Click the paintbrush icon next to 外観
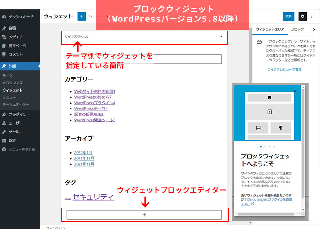This screenshot has width=320, height=229. pyautogui.click(x=4, y=66)
